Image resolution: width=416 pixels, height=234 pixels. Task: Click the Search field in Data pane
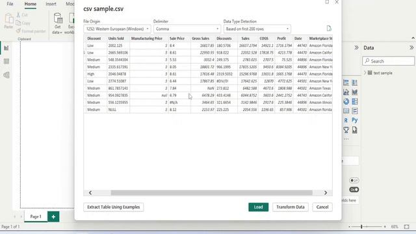389,61
